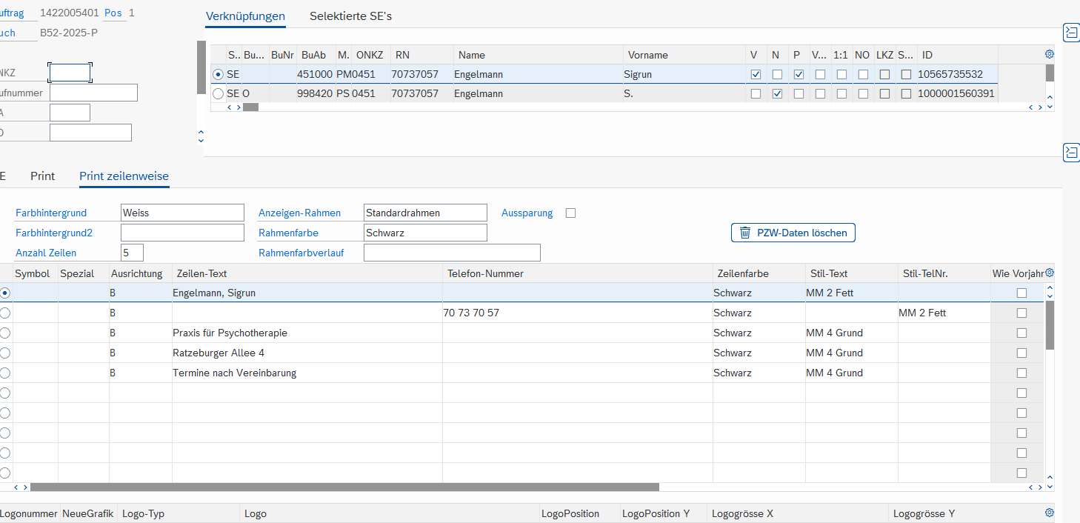
Task: Toggle N checkbox in Engelmann S. row
Action: pyautogui.click(x=777, y=94)
